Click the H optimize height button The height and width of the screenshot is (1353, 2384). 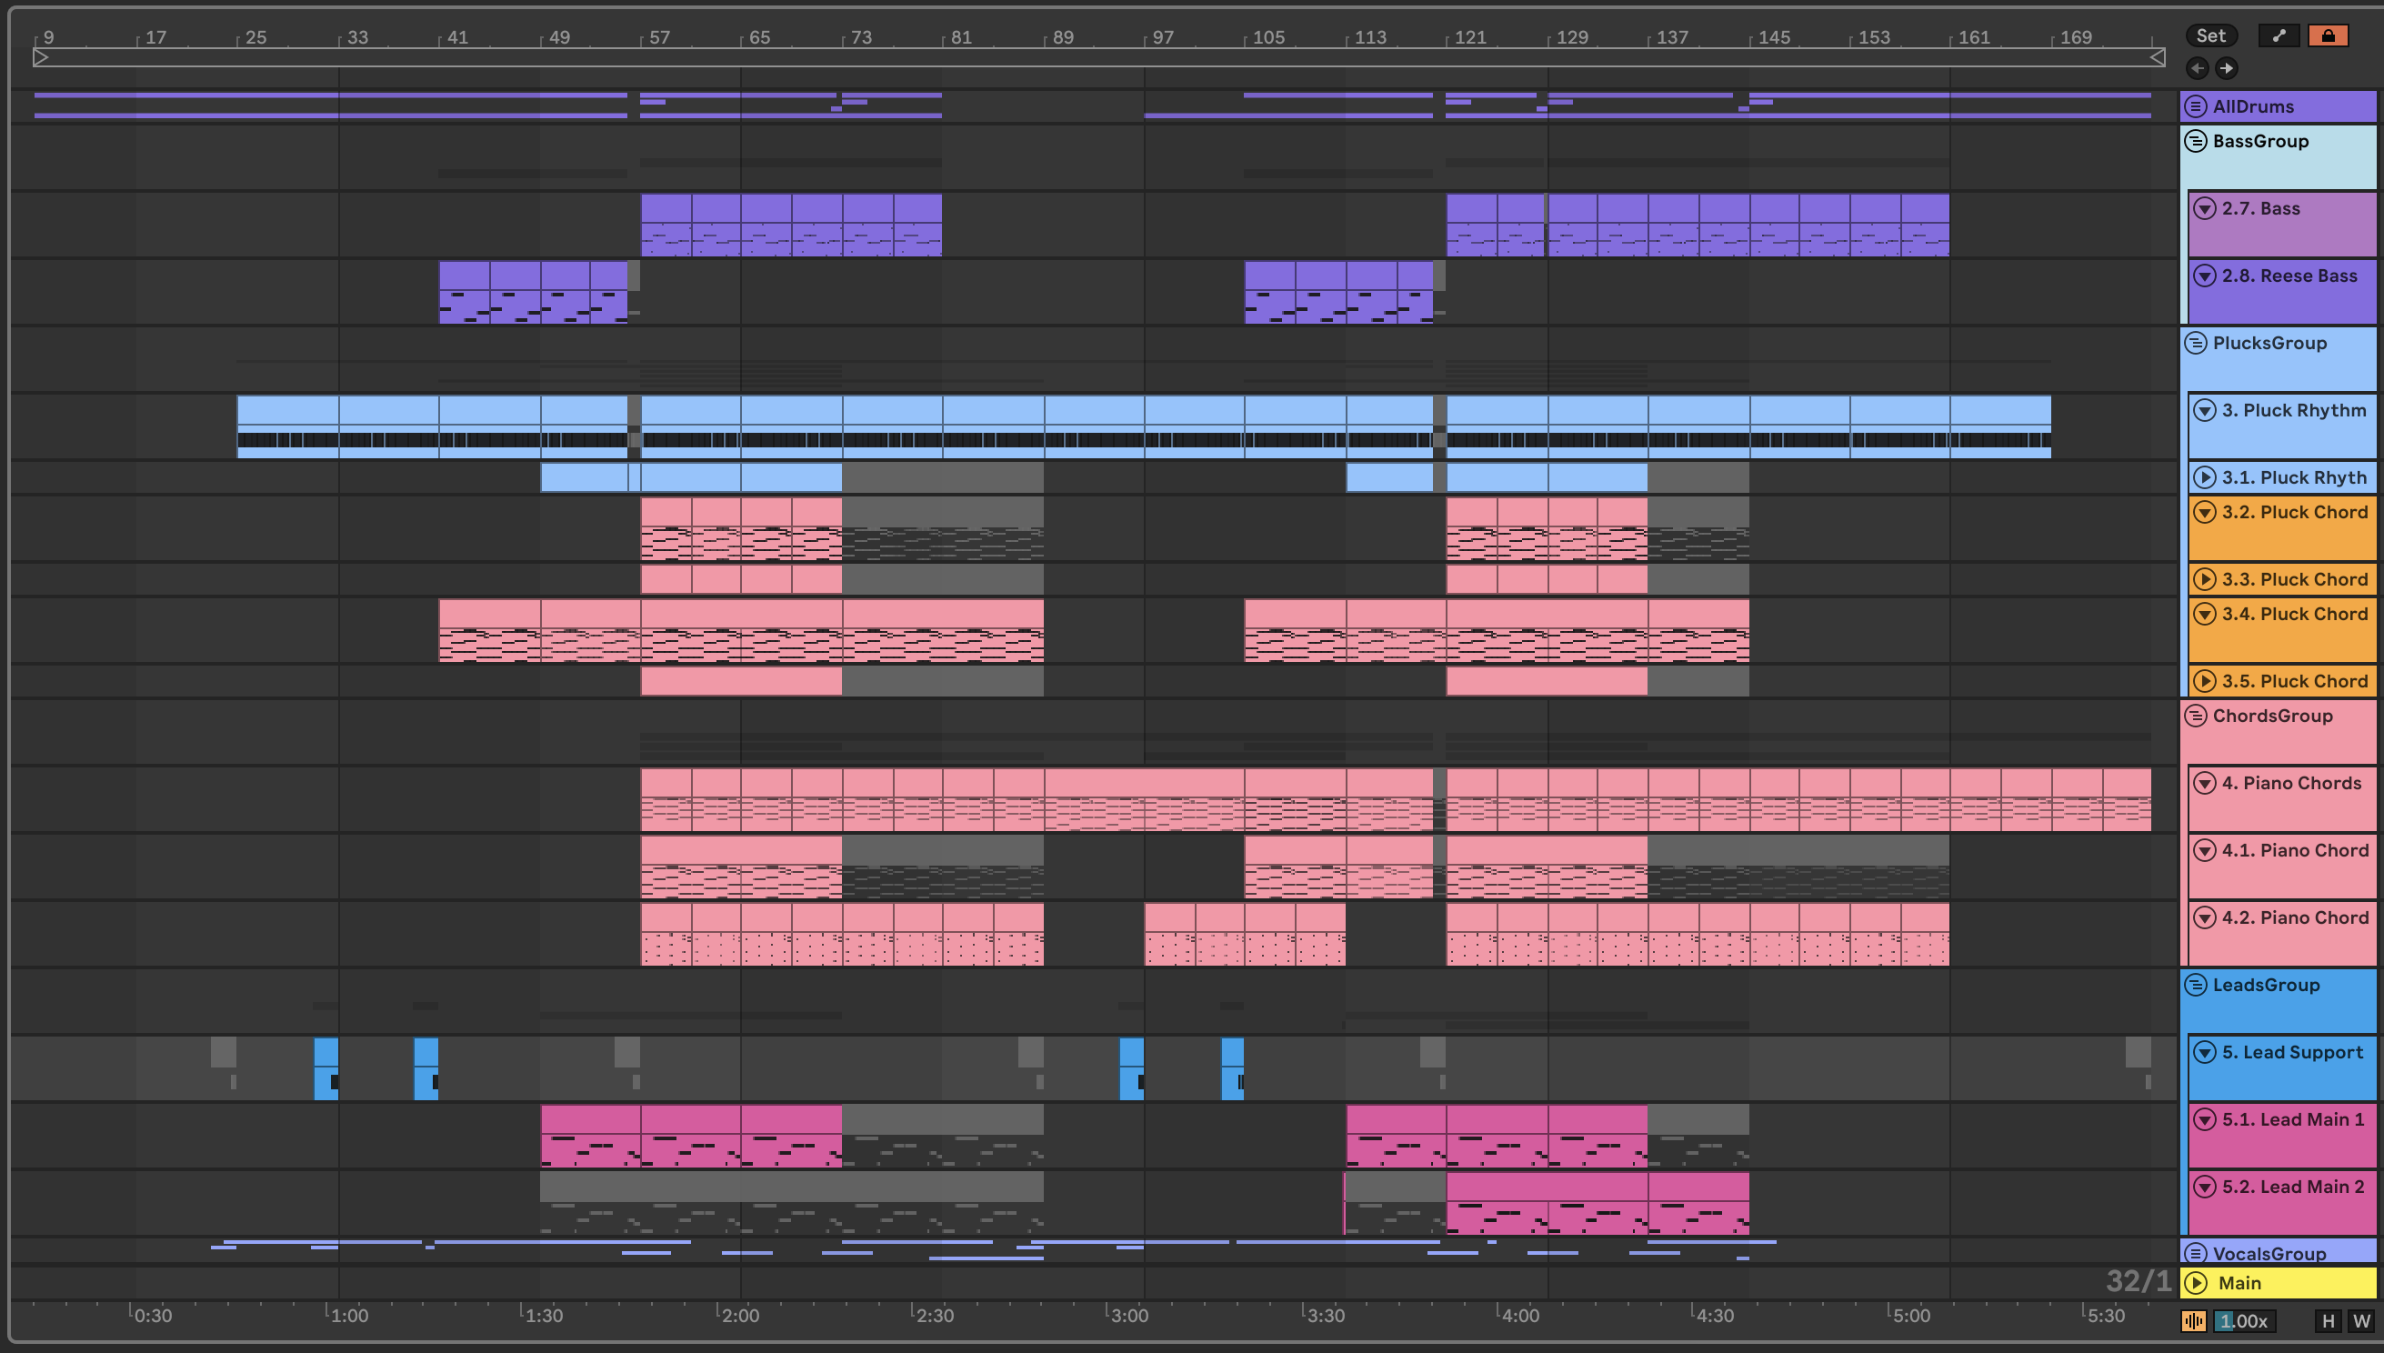2328,1320
